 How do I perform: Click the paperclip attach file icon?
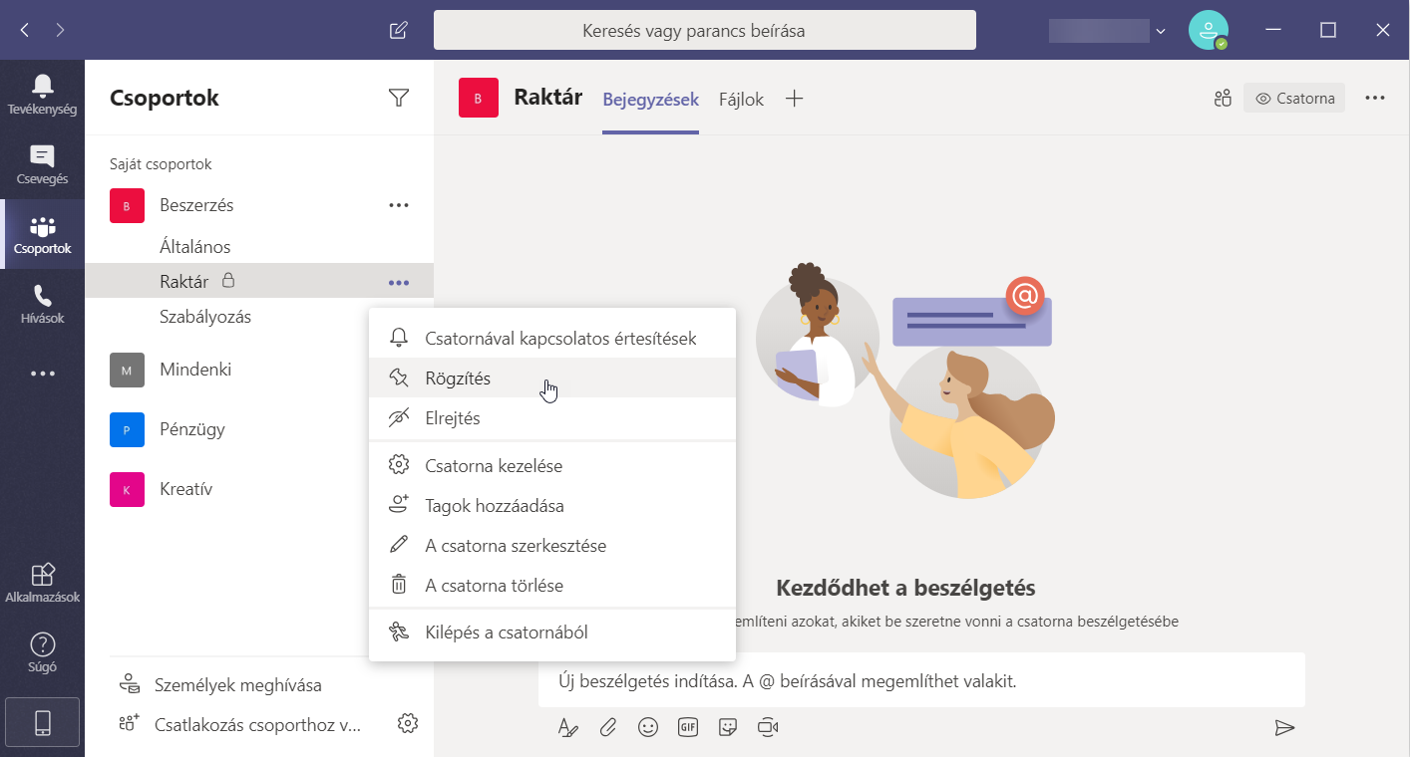coord(608,728)
